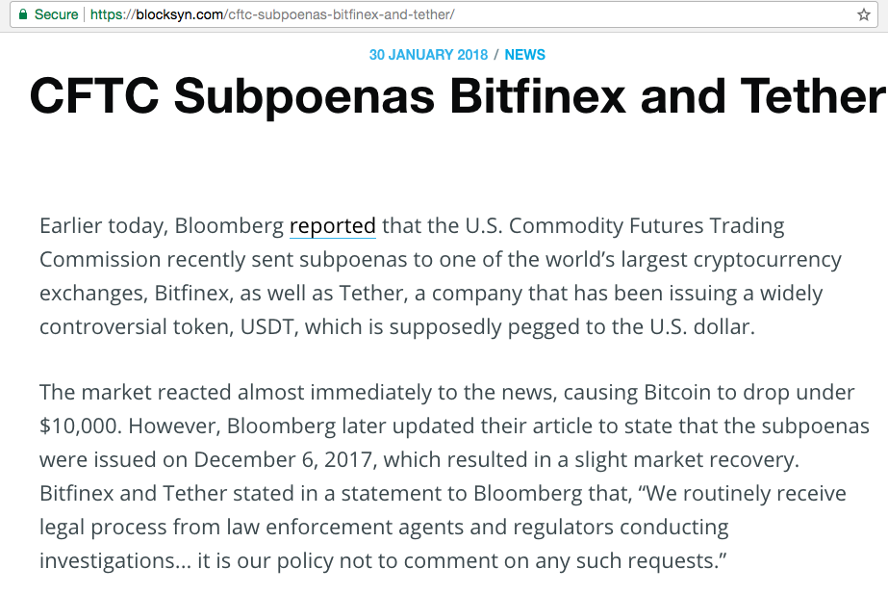Click the 30 JANUARY 2018 date

(x=428, y=55)
